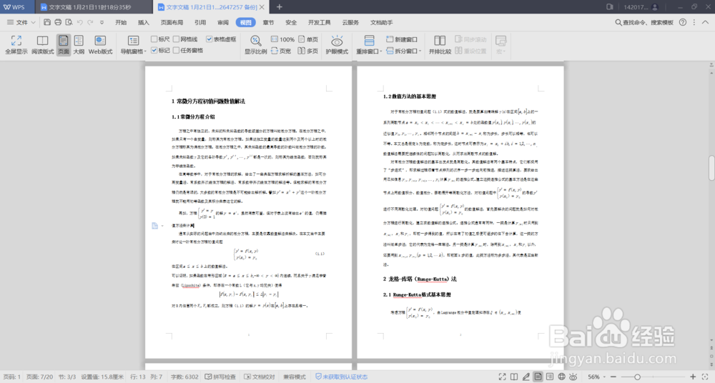
Task: Click 兼容模式 in status bar
Action: [295, 377]
